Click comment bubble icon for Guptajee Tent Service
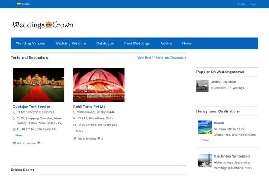 39,143
